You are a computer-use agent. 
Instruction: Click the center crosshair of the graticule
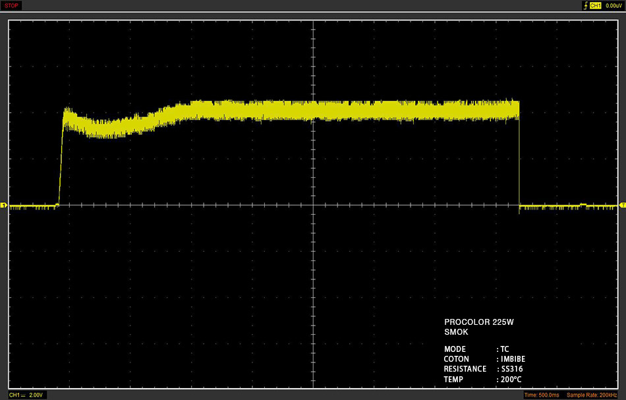pyautogui.click(x=314, y=205)
